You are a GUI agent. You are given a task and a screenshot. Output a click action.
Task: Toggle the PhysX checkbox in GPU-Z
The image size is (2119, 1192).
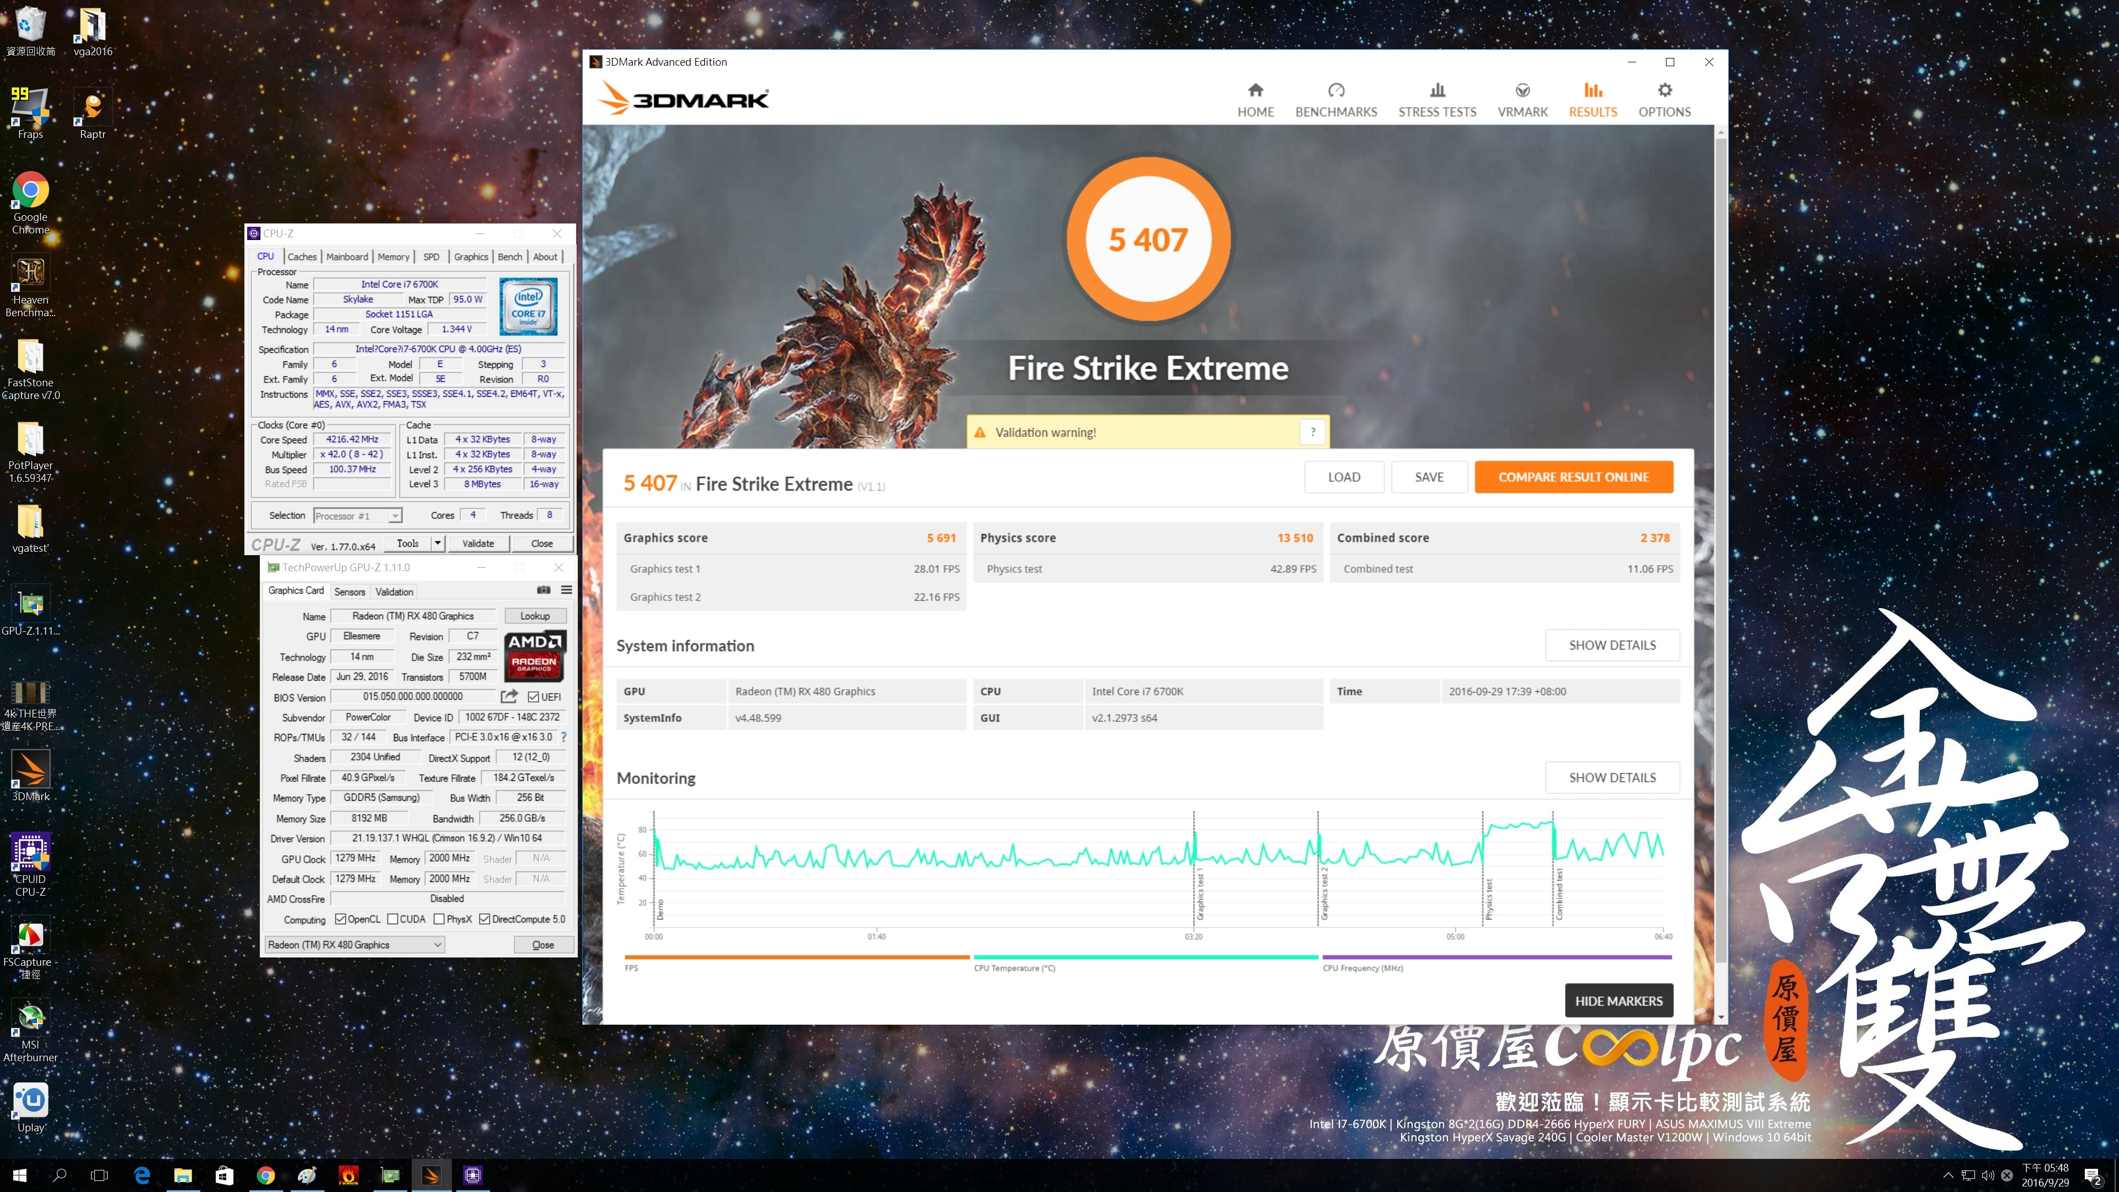(439, 919)
